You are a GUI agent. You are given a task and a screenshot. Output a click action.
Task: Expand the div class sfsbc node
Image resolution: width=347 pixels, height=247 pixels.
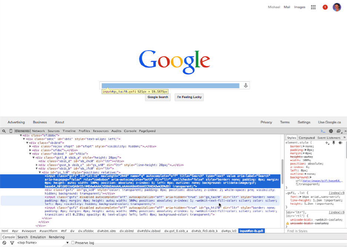coord(30,150)
